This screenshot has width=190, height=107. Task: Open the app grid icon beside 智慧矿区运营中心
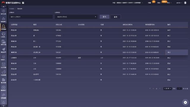[23, 3]
